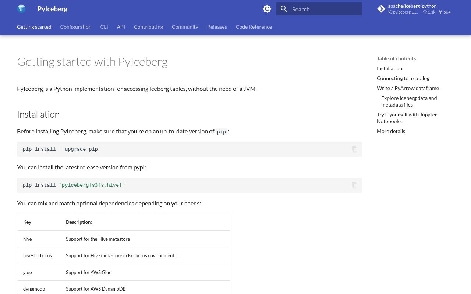Jump to Installation in table of contents
The image size is (471, 294).
(x=389, y=68)
